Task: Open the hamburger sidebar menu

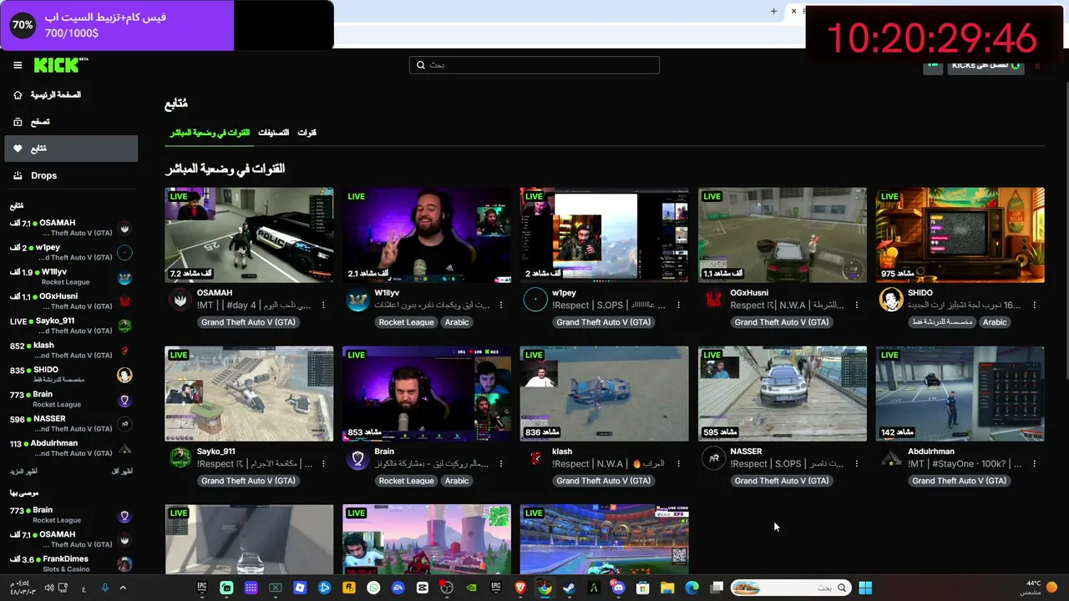Action: pos(18,65)
